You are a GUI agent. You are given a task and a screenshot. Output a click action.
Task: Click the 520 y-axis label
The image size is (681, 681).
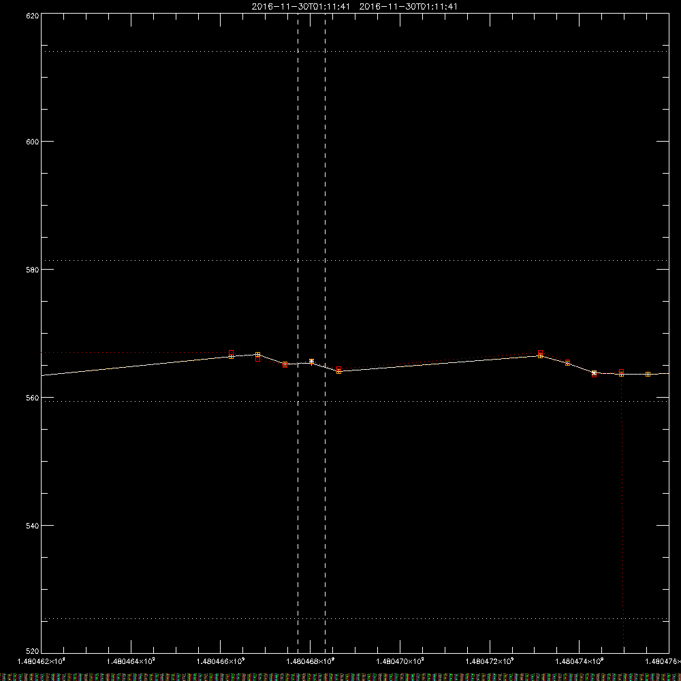pos(33,652)
